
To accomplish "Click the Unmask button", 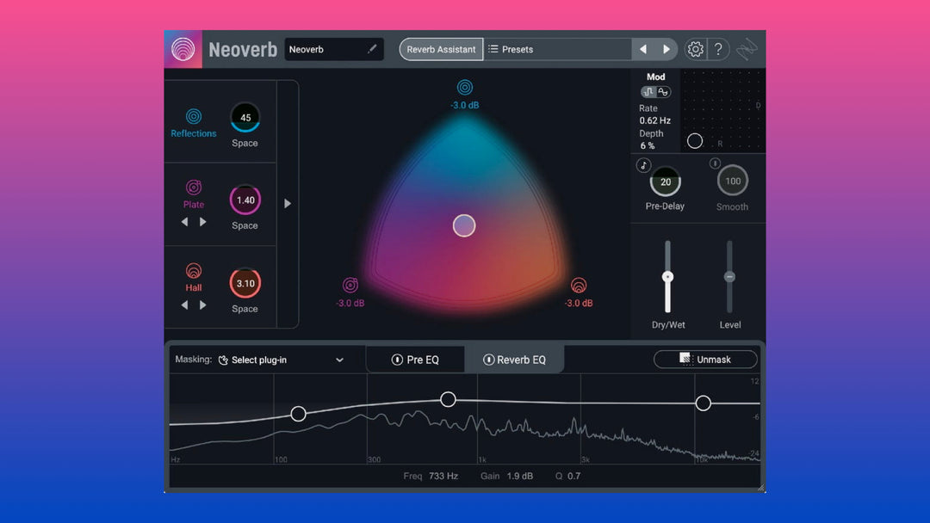I will tap(705, 359).
